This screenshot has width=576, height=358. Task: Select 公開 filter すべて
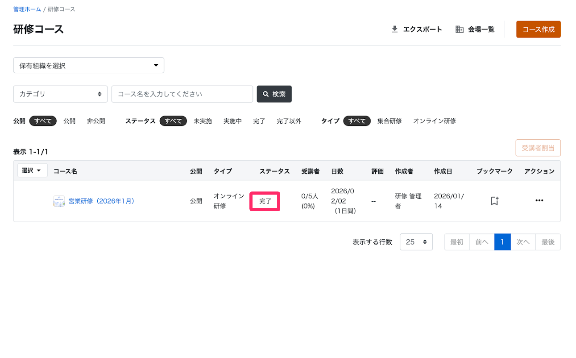click(43, 121)
